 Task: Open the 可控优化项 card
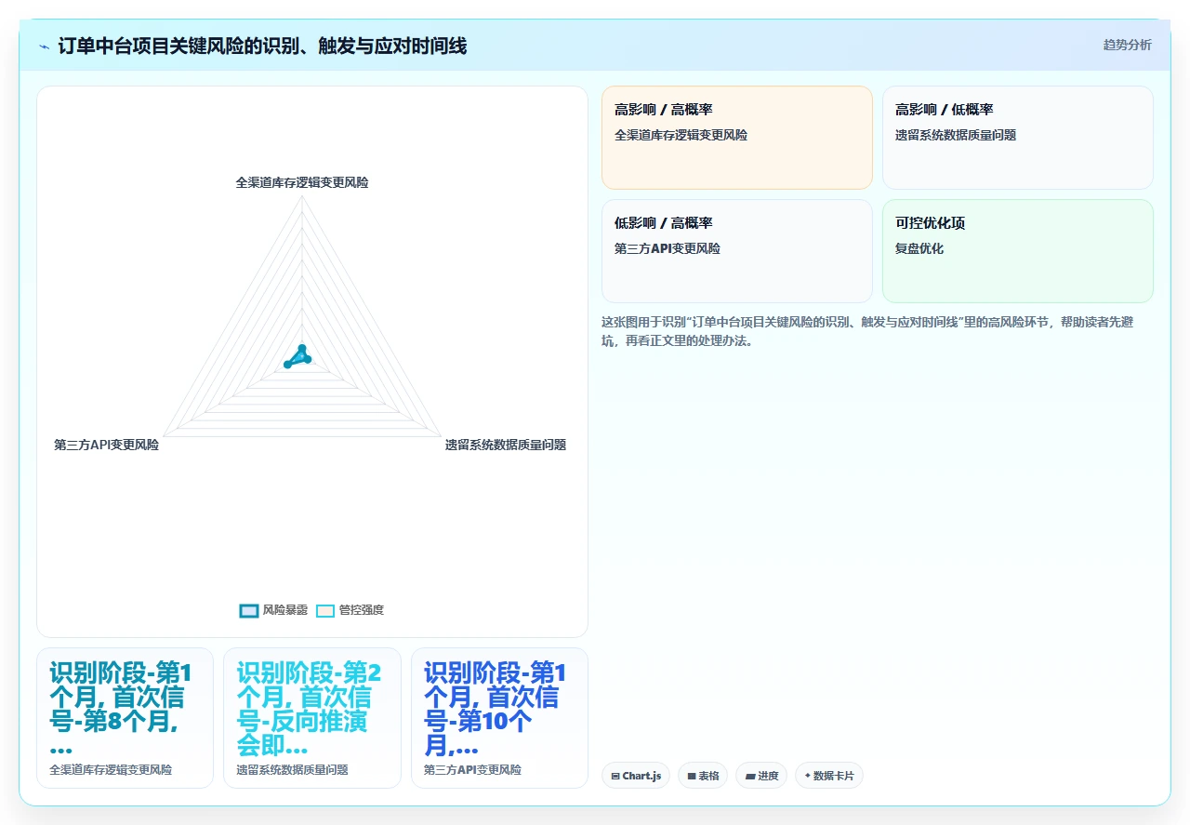click(1018, 251)
